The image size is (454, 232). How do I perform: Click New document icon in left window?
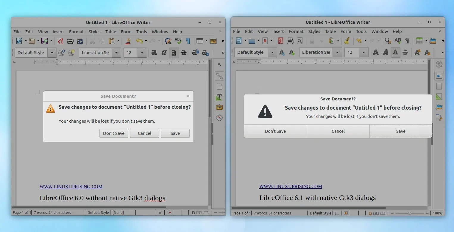click(19, 41)
